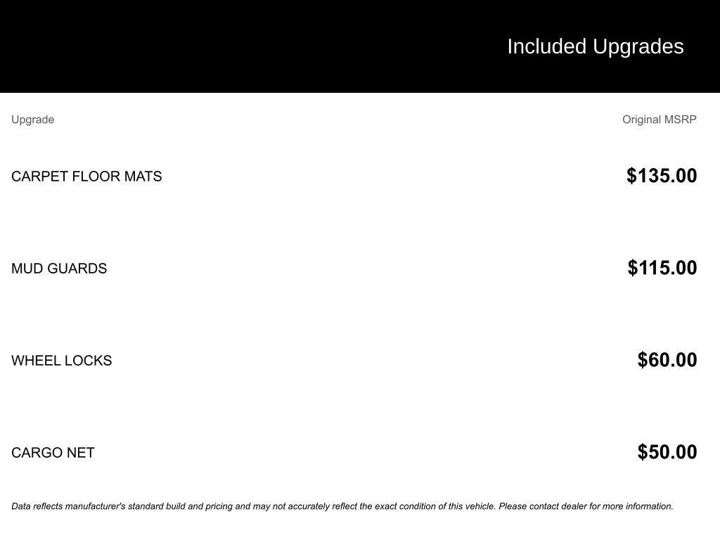This screenshot has width=720, height=540.
Task: Select the CARGO NET upgrade label
Action: (x=53, y=453)
